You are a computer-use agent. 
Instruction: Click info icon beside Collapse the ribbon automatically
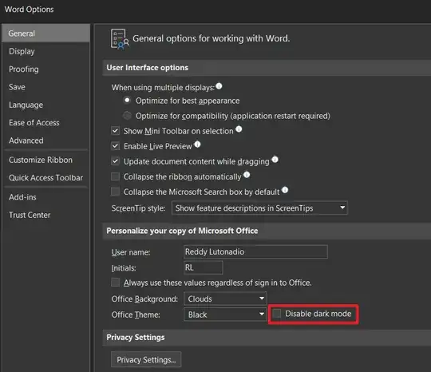pyautogui.click(x=247, y=175)
